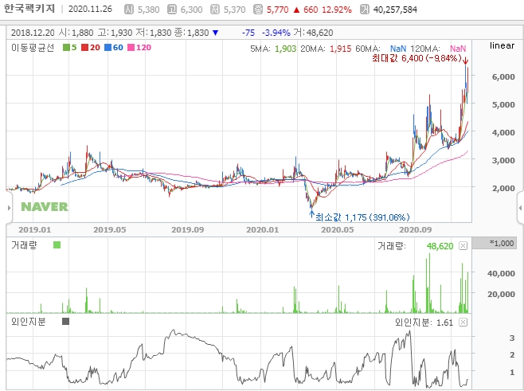Toggle the 120-day moving average swatch
Screen dimensions: 524x391
point(131,48)
